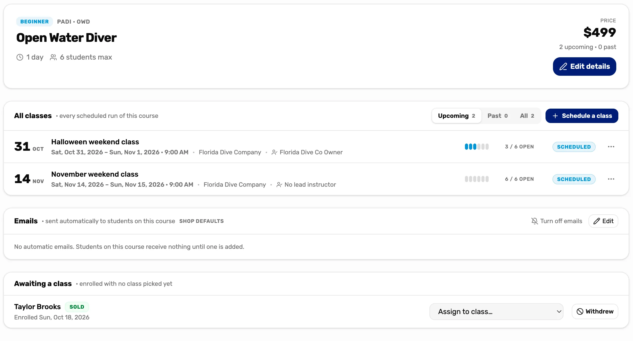Click the ban icon in the Withdrew button

[x=580, y=311]
